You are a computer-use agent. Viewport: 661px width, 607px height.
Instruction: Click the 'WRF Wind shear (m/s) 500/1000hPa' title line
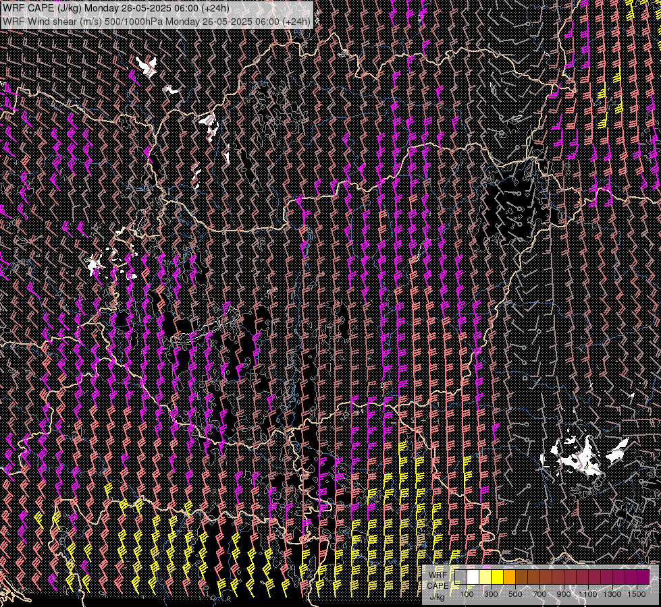click(157, 21)
